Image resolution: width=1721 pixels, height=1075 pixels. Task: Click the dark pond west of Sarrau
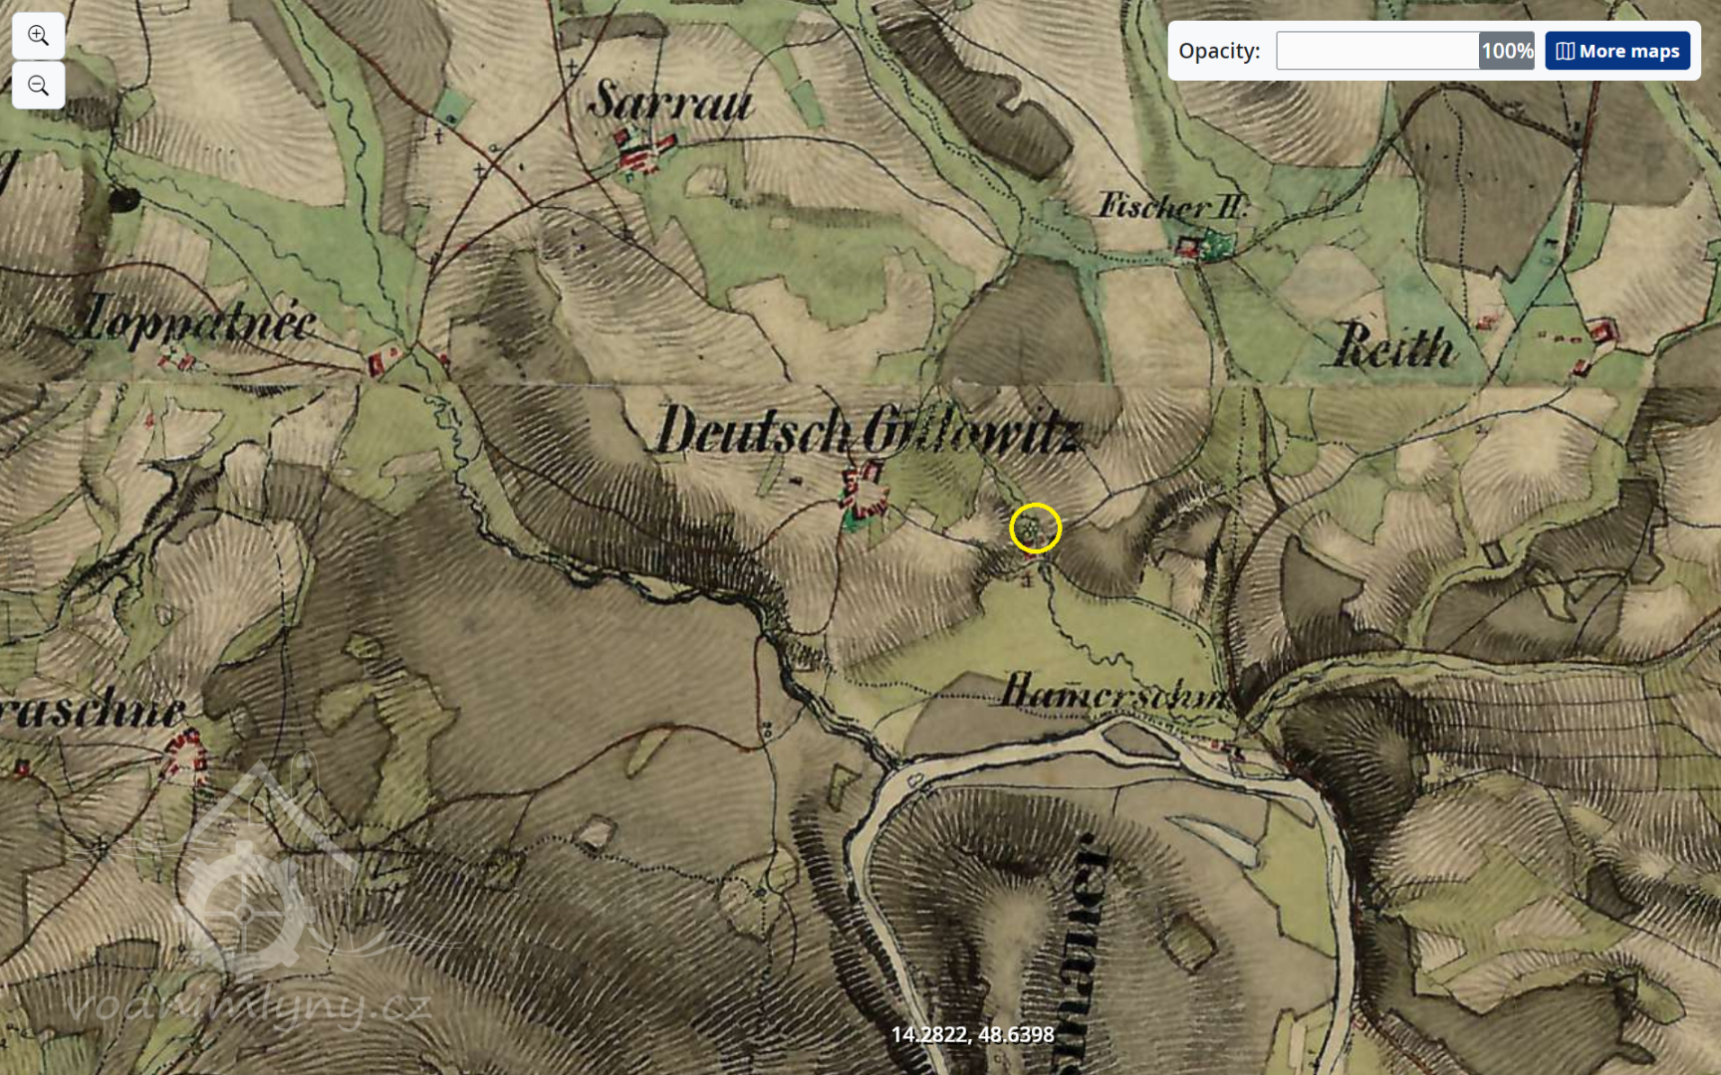123,200
